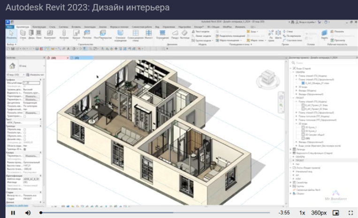Click the Edit Type (Изменить тип) button
The width and height of the screenshot is (358, 218).
point(36,75)
